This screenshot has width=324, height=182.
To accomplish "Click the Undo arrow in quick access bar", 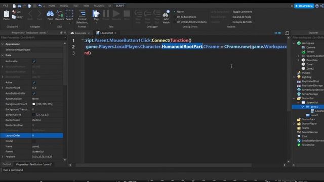I will point(40,6).
